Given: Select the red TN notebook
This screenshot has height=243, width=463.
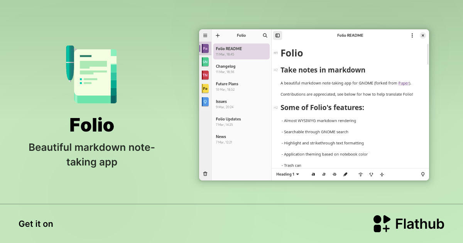Looking at the screenshot, I should pyautogui.click(x=205, y=75).
